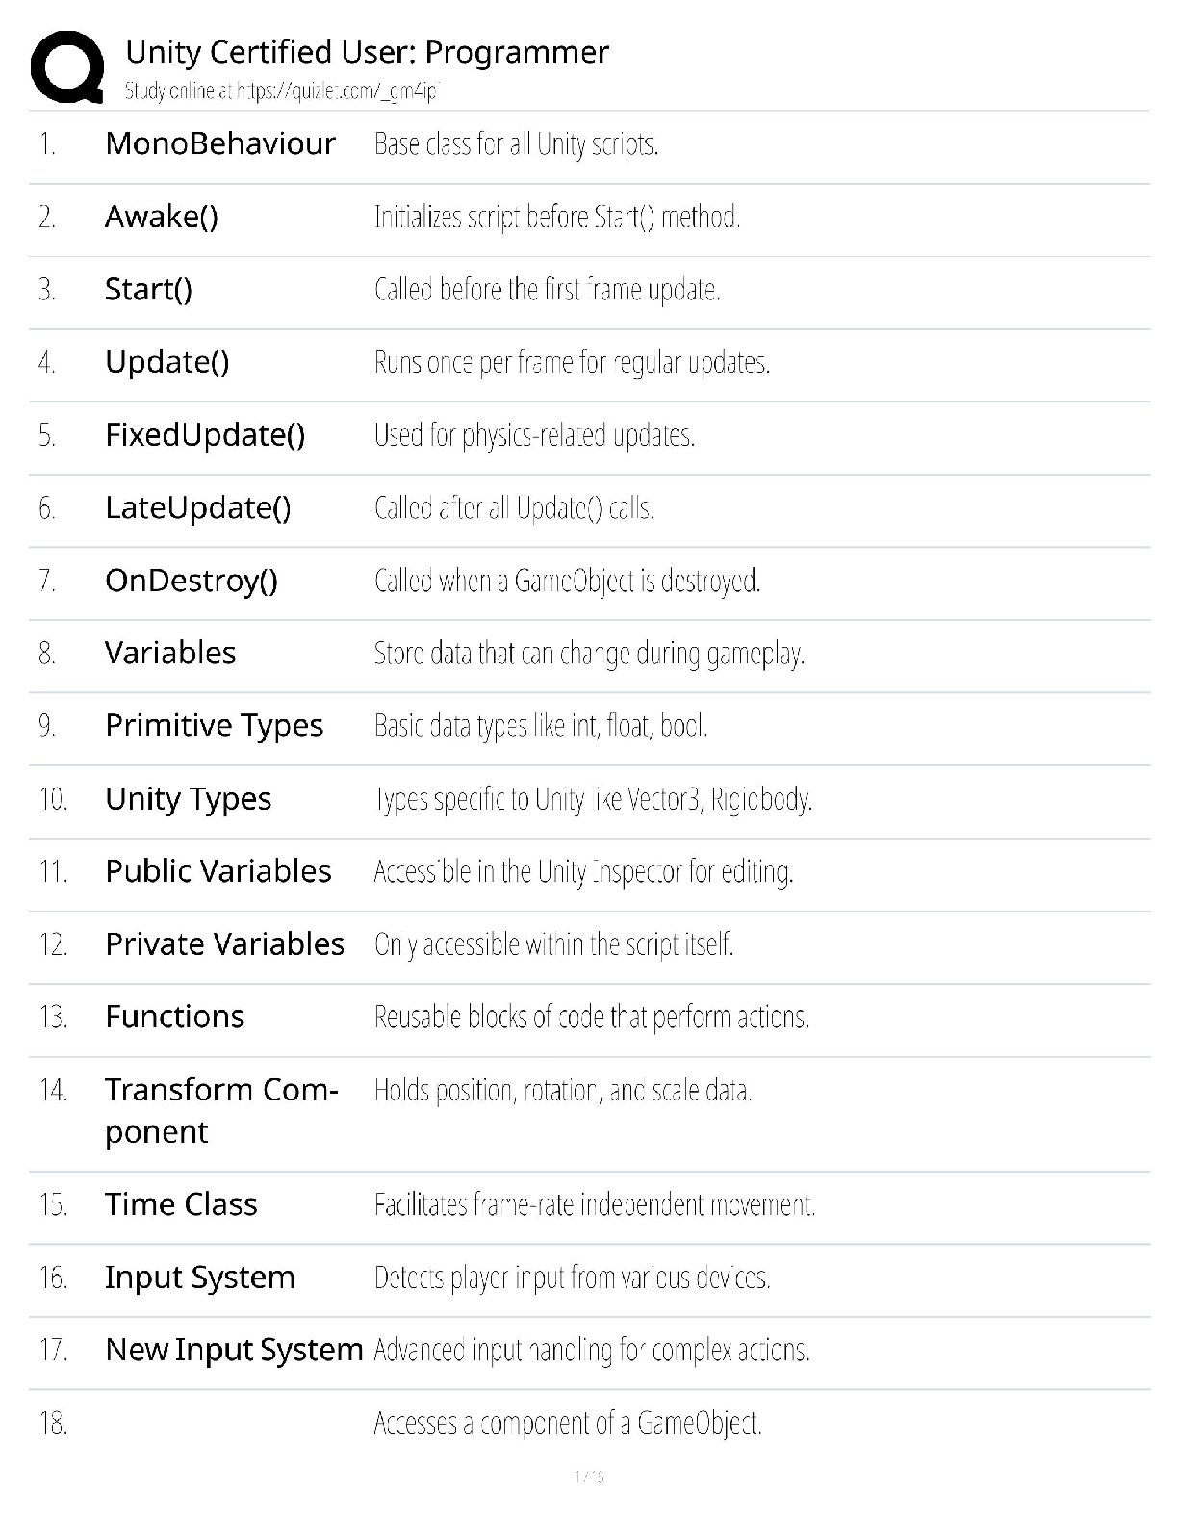Click the Awake() term

point(162,218)
